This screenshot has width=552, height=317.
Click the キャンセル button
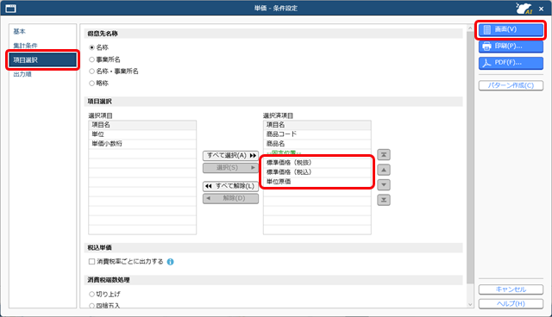pos(511,289)
